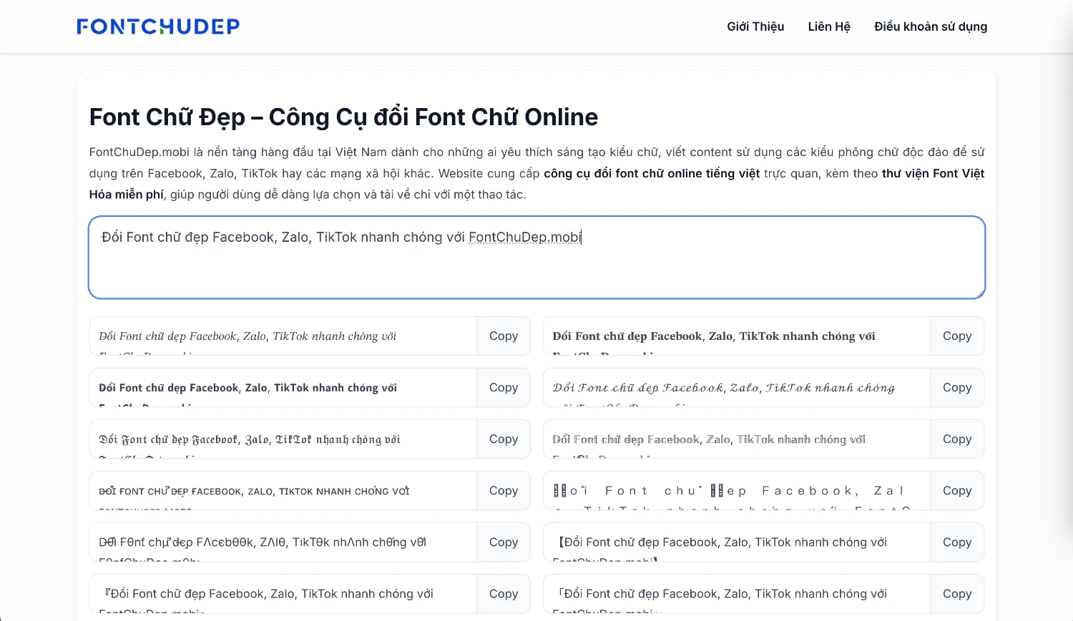The height and width of the screenshot is (621, 1073).
Task: Copy the cursive script font result
Action: point(957,388)
